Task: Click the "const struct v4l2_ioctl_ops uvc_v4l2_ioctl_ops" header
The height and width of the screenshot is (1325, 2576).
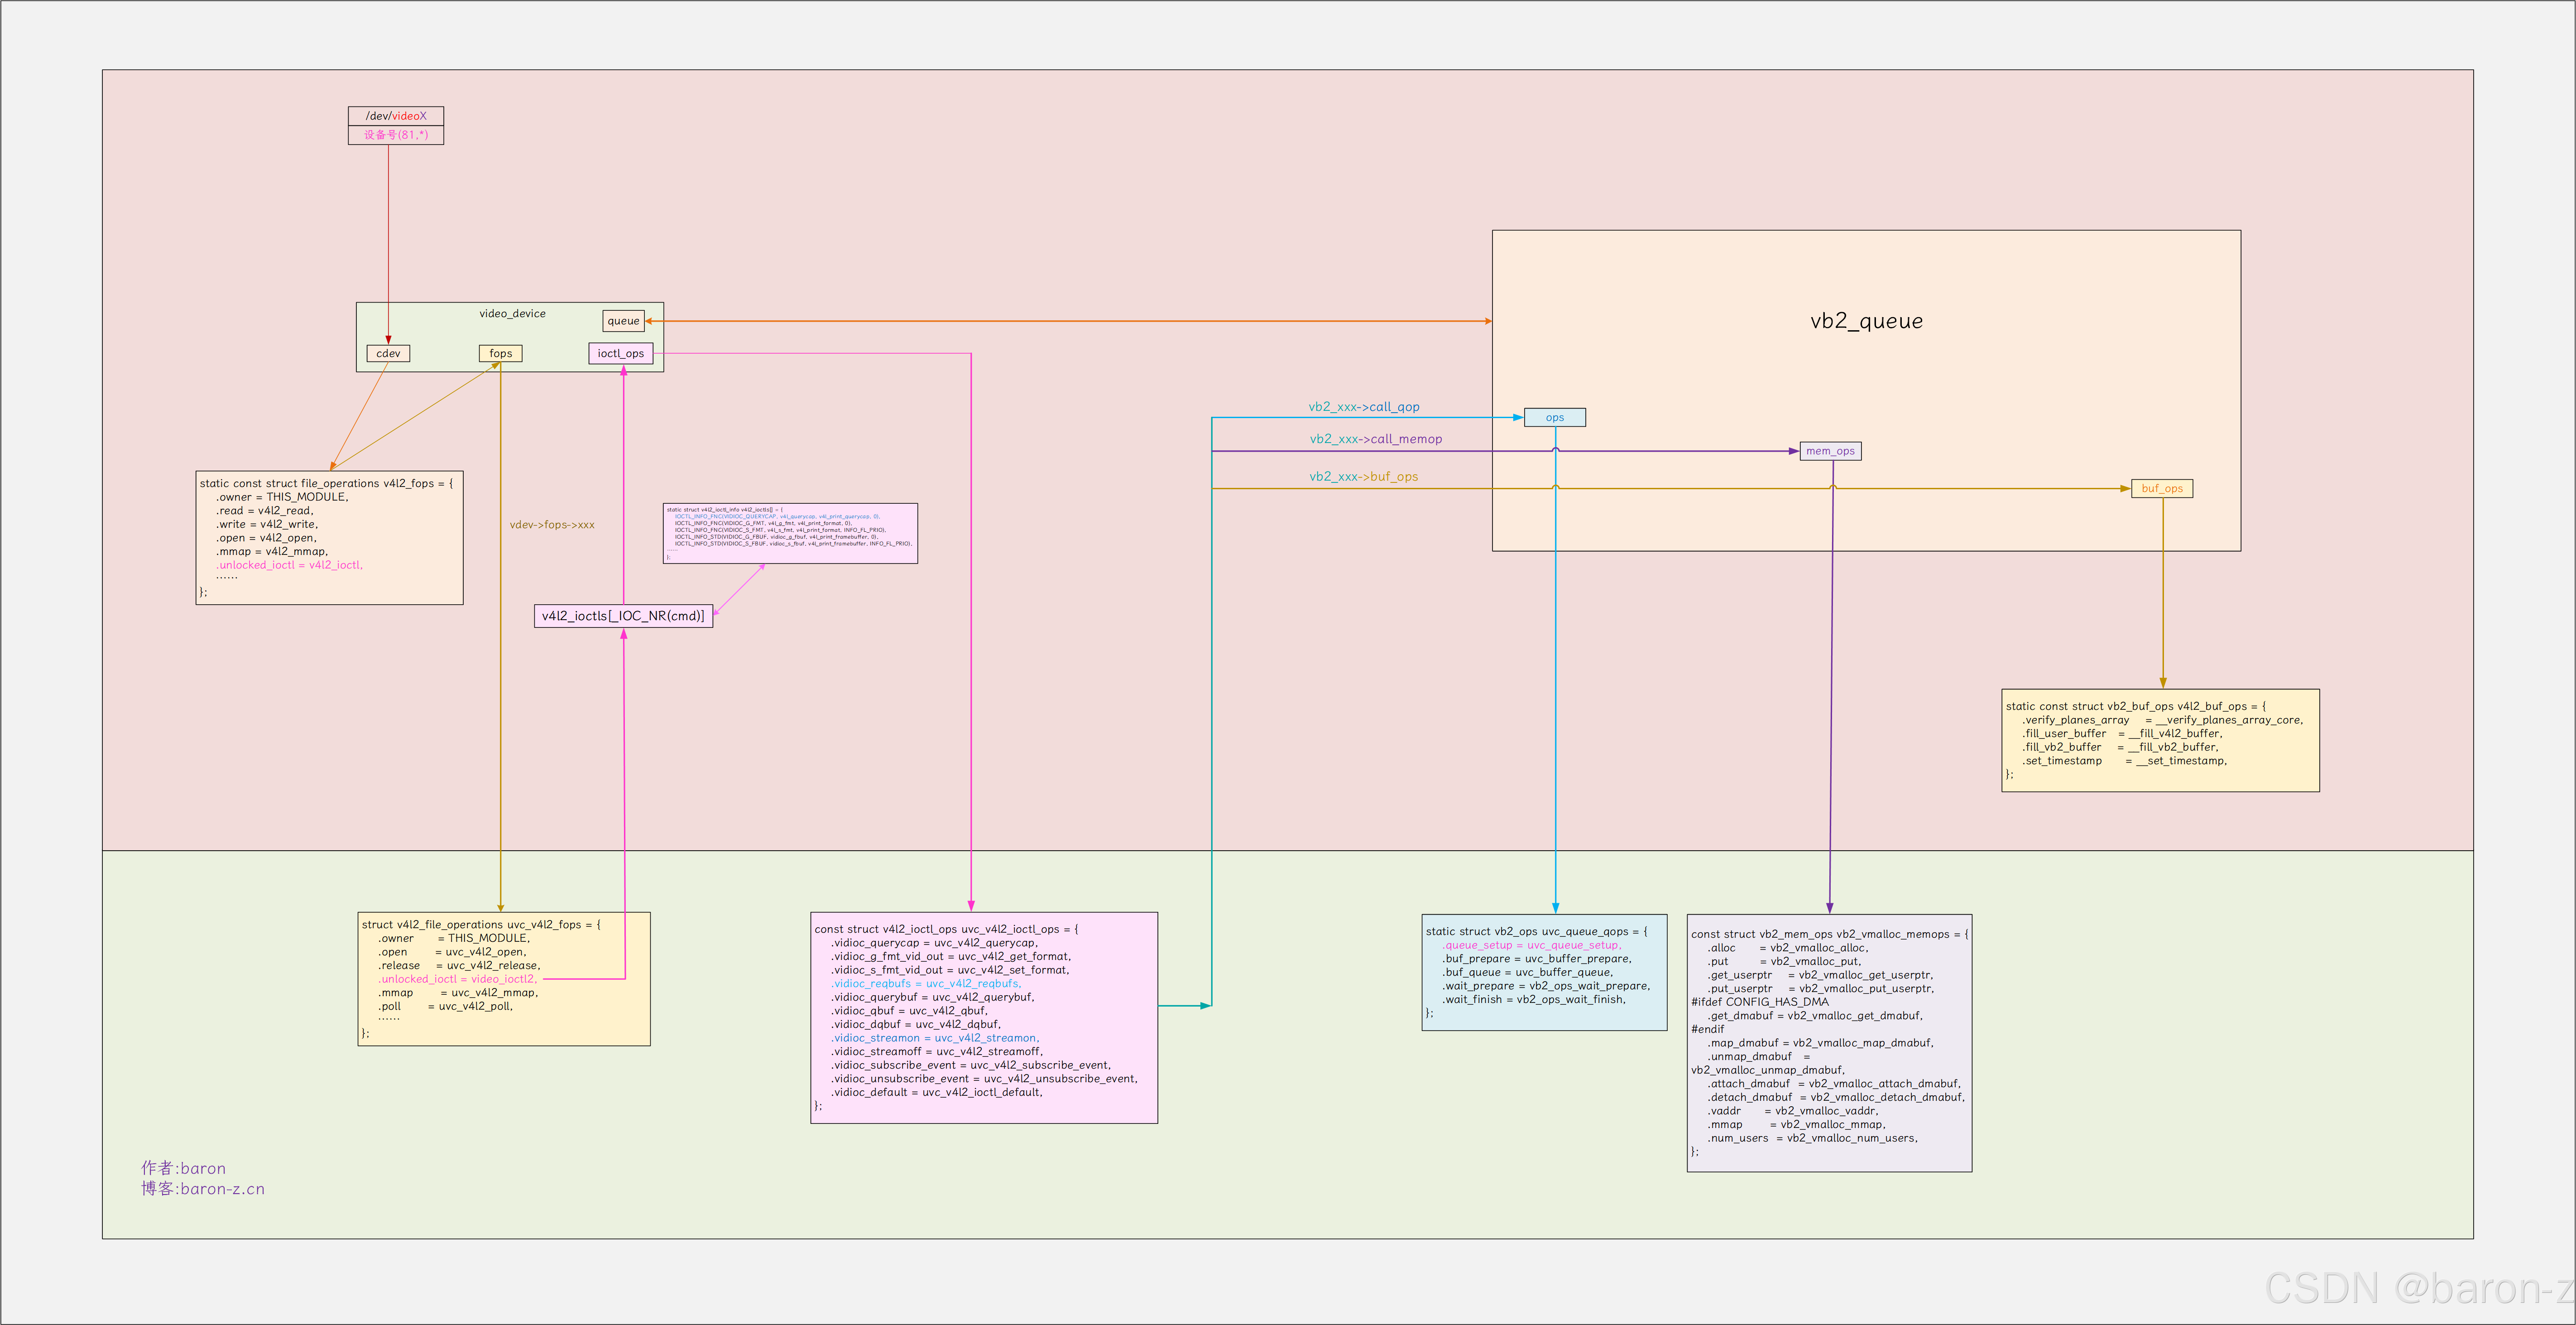Action: [946, 930]
